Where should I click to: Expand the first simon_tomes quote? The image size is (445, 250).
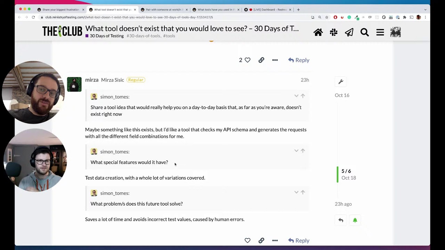click(296, 96)
